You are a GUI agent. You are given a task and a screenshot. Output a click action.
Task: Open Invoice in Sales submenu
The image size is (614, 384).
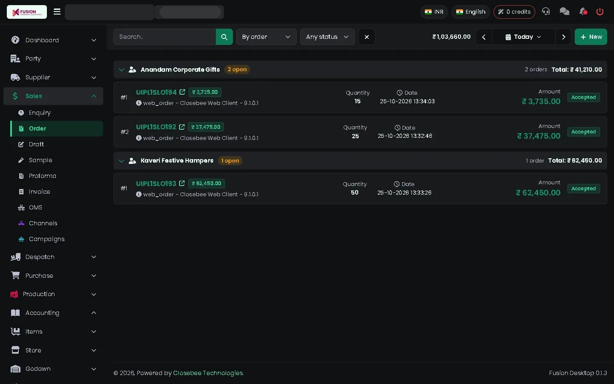pos(57,192)
